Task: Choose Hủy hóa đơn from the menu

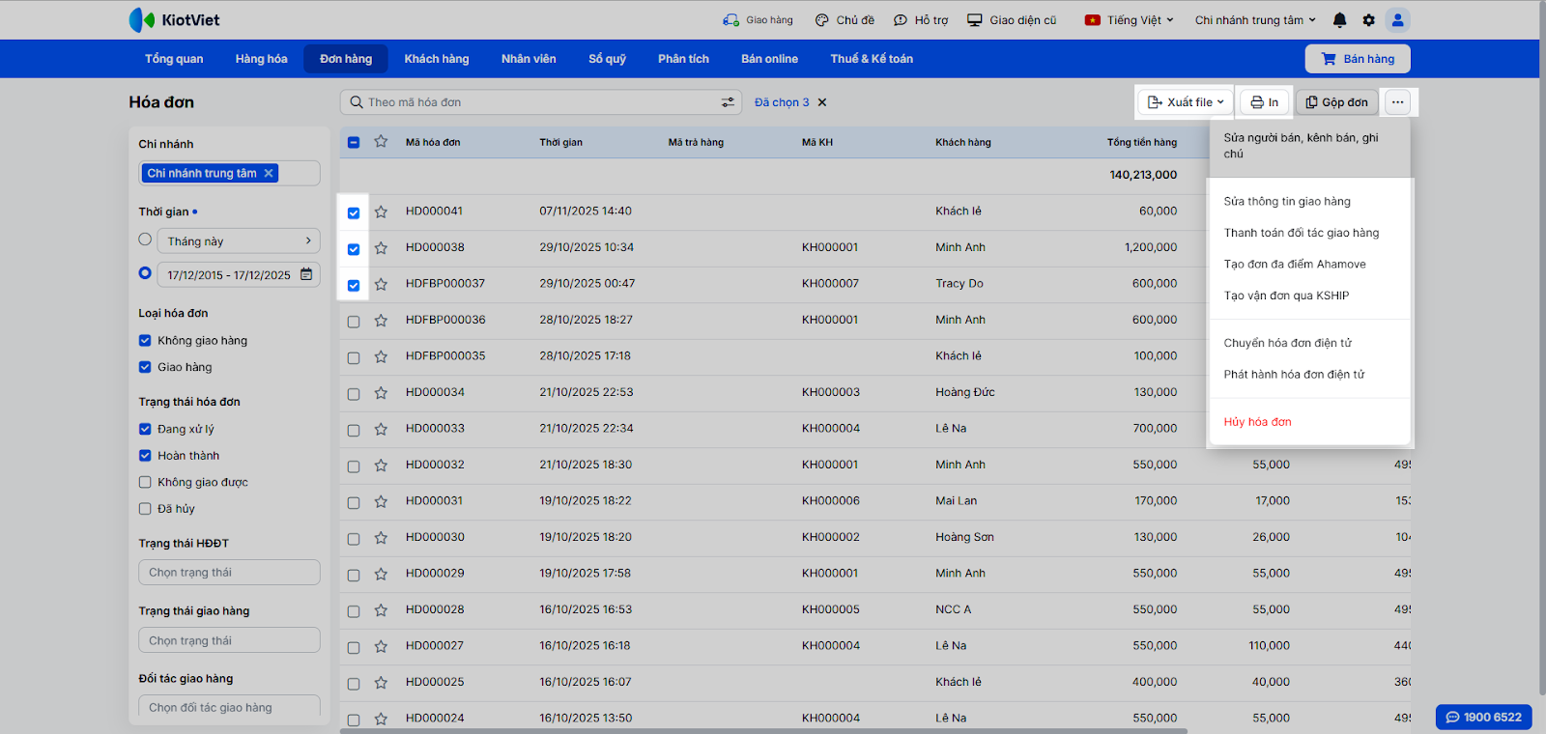Action: [x=1257, y=422]
